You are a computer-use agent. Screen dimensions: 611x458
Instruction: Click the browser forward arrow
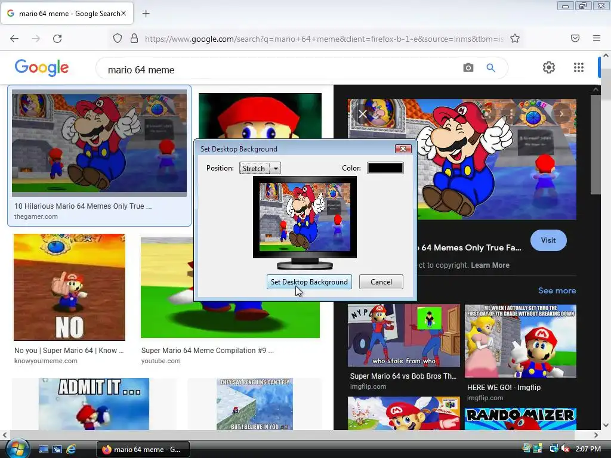(x=36, y=39)
